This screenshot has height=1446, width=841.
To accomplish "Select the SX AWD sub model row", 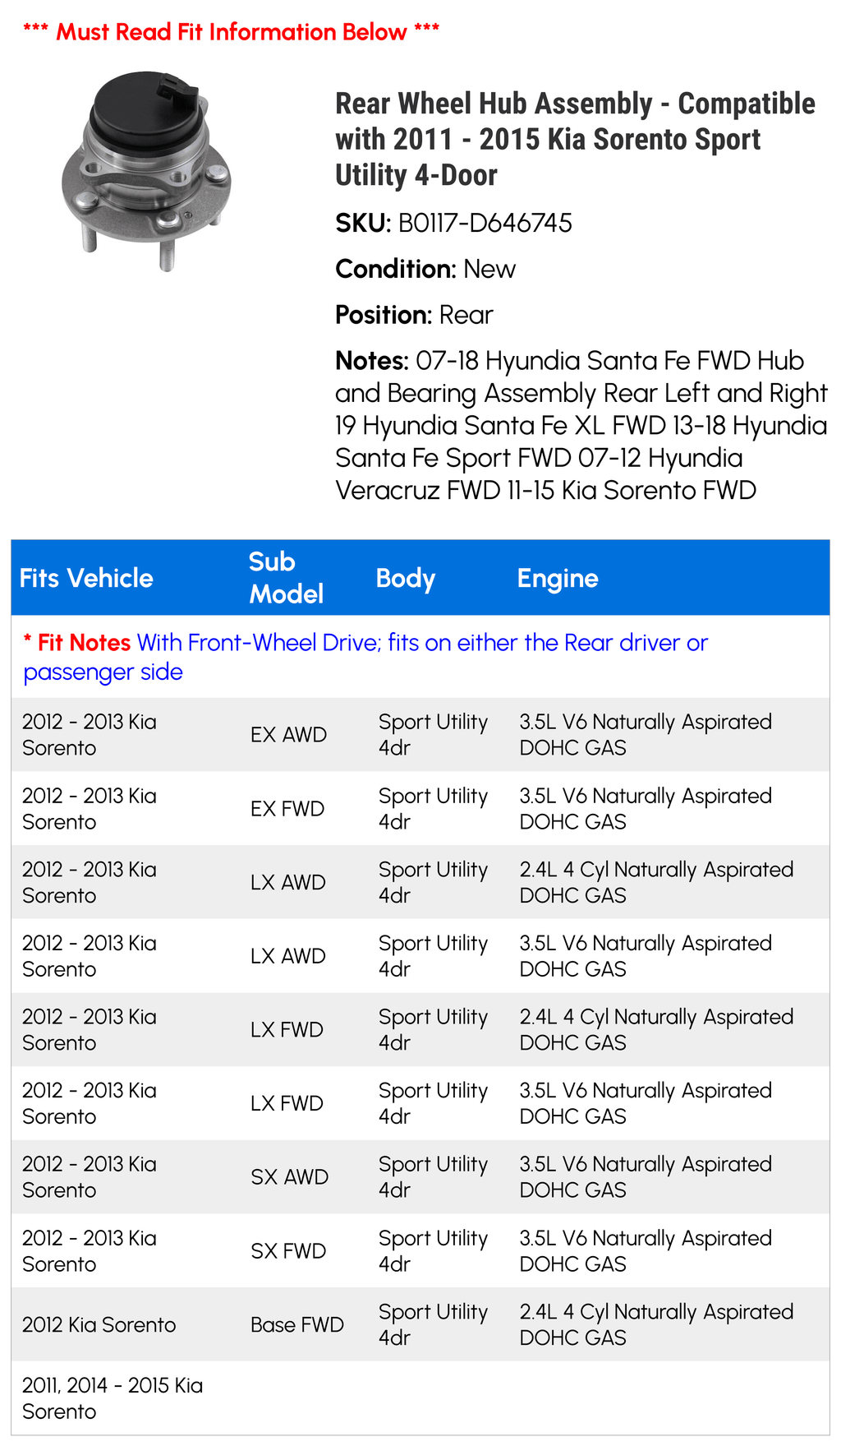I will pyautogui.click(x=420, y=1177).
